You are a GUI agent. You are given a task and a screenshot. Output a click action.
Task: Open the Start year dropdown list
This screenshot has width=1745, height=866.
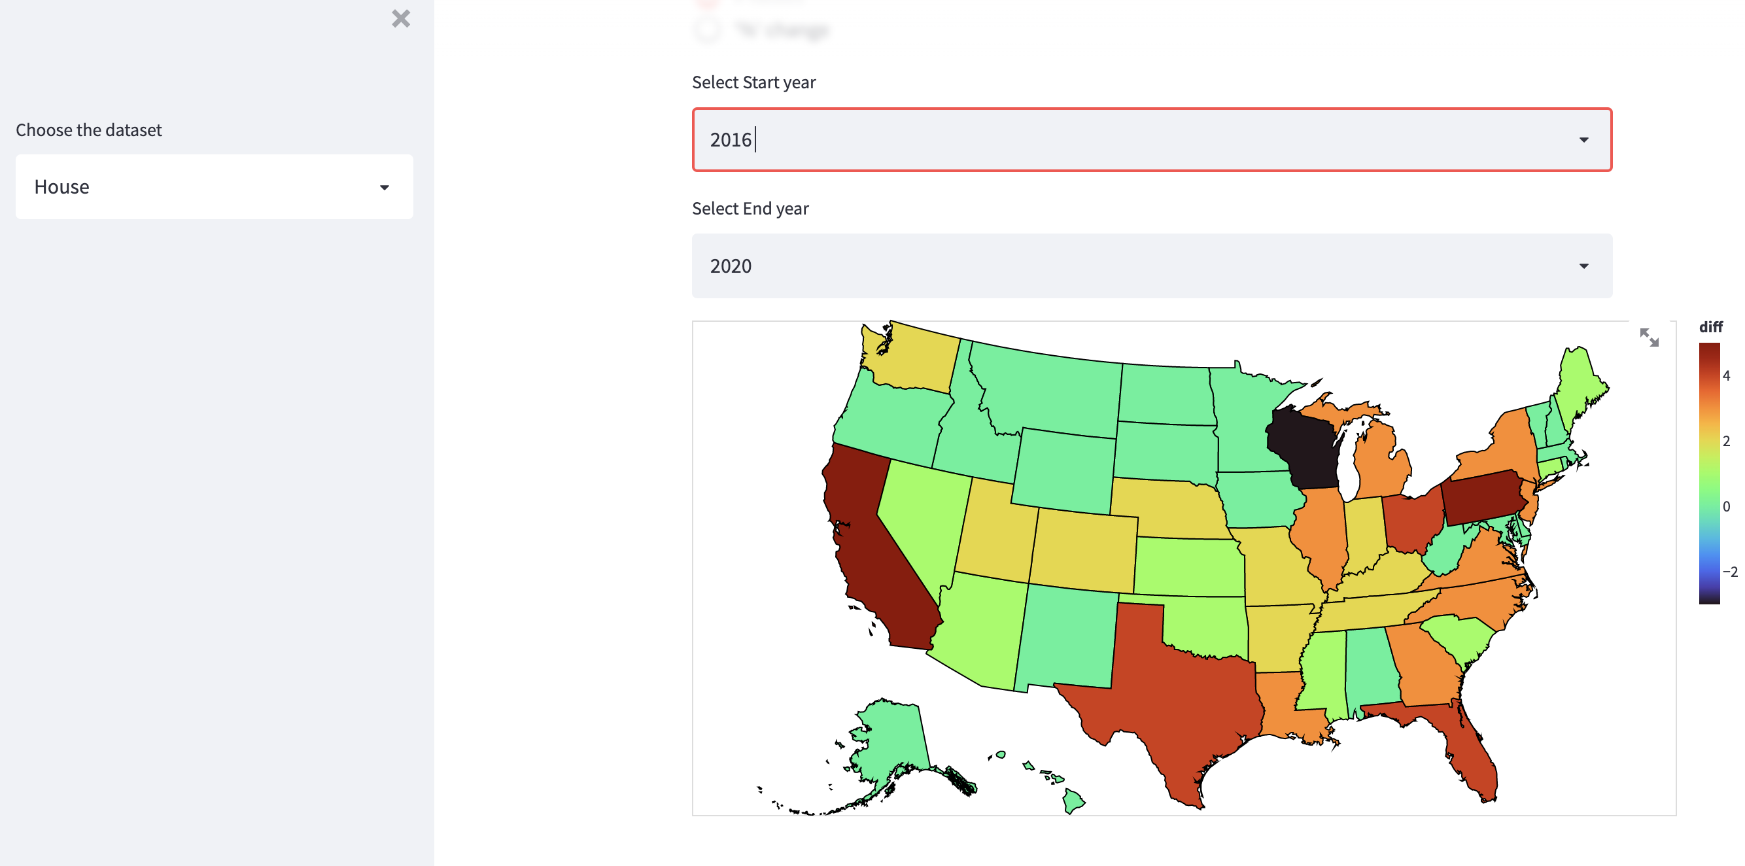pos(1583,139)
